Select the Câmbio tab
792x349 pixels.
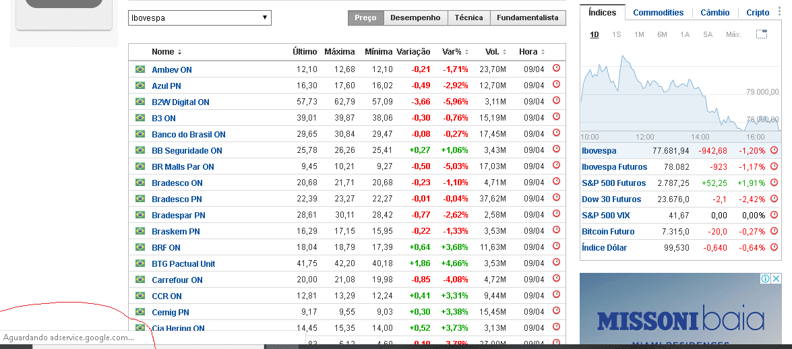[x=714, y=13]
